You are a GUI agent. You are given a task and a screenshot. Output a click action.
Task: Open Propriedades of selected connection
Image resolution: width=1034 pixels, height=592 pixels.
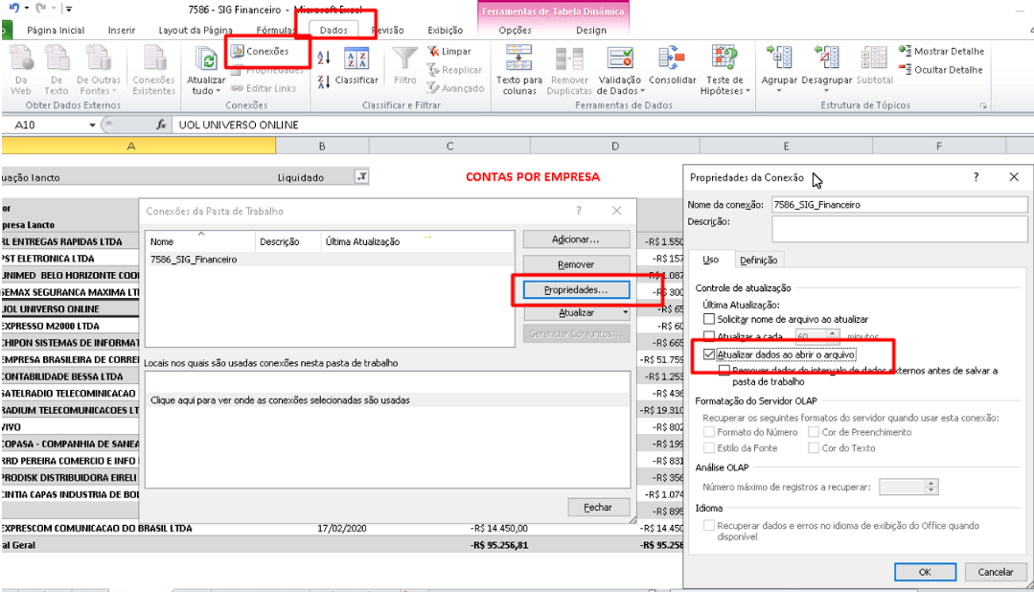point(576,290)
